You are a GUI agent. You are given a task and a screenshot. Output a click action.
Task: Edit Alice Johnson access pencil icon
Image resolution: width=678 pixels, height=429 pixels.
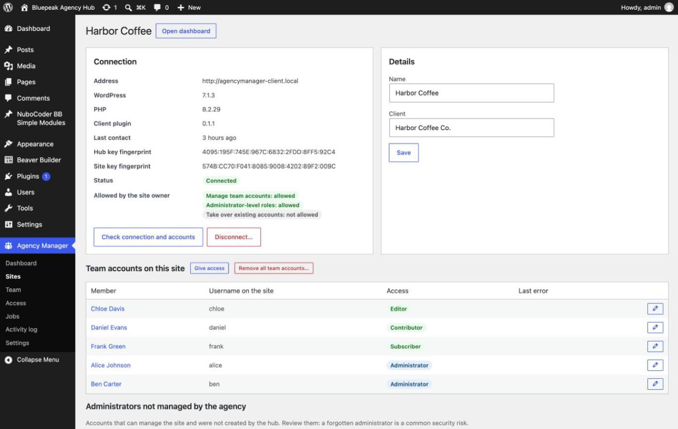coord(655,365)
